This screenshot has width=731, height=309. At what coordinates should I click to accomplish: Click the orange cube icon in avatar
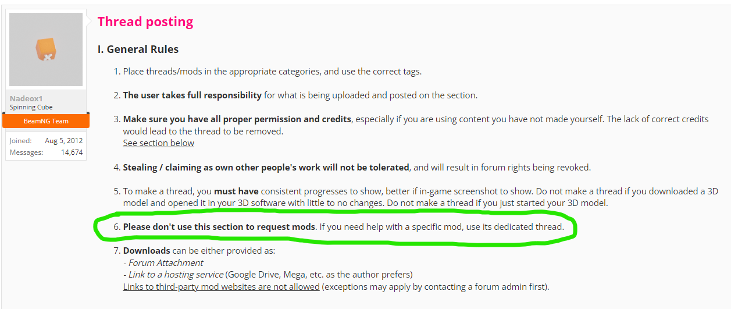pyautogui.click(x=45, y=49)
